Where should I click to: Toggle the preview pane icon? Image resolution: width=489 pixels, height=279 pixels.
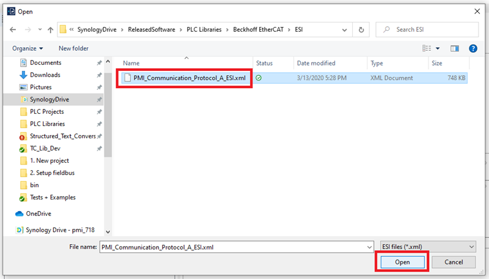[x=454, y=48]
